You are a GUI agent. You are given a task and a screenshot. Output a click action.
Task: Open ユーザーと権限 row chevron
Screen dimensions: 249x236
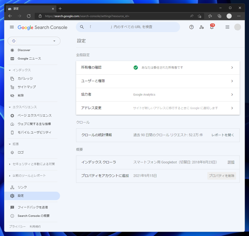(x=232, y=81)
